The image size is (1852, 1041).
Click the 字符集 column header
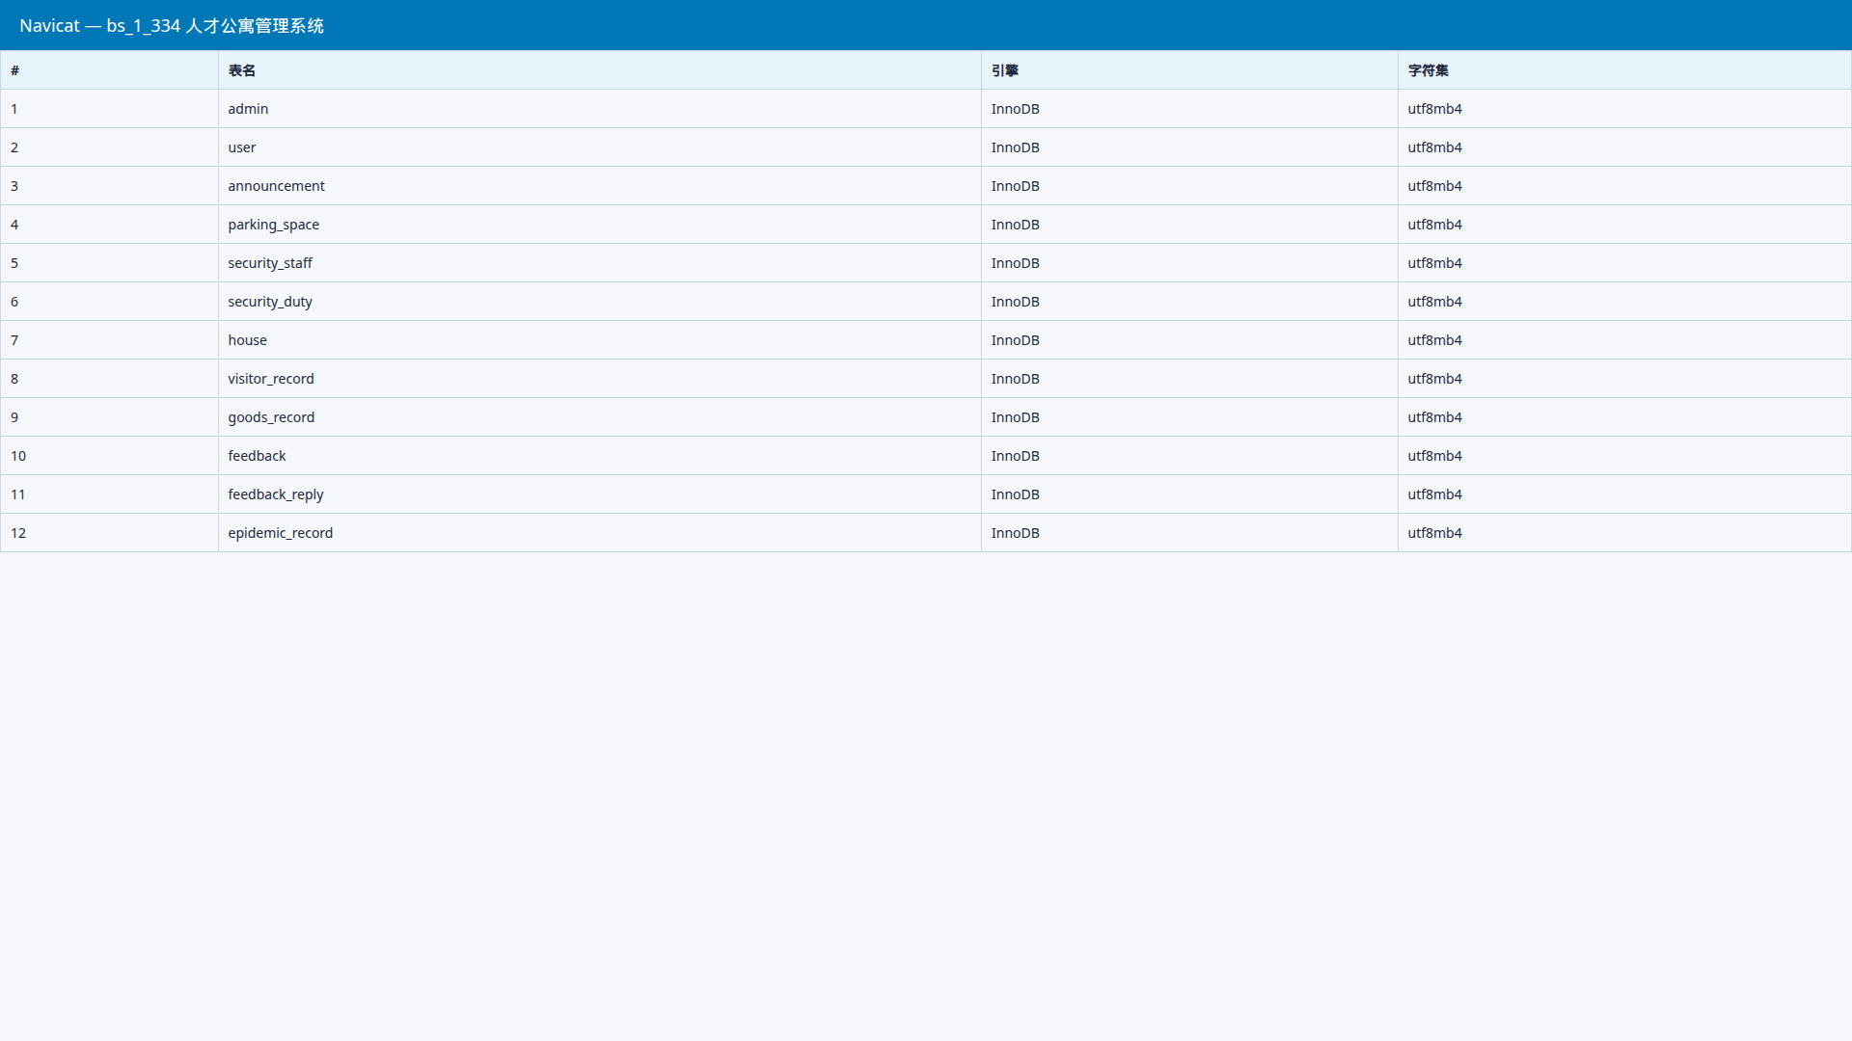[1624, 70]
